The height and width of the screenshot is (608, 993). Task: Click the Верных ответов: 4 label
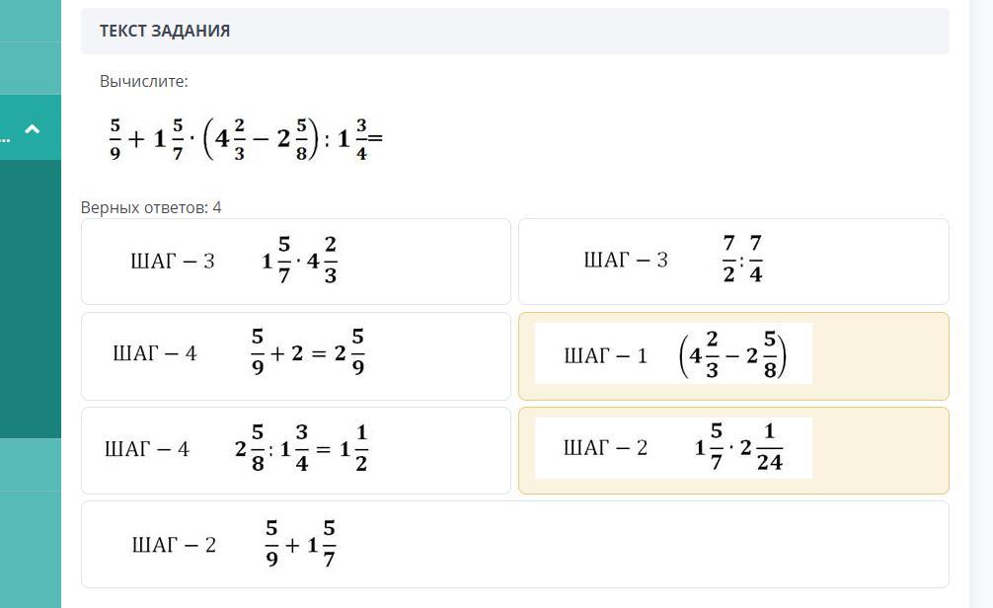tap(151, 207)
